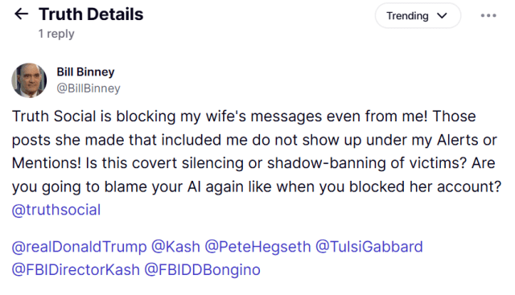
Task: Select the @FBIDDBongino mention
Action: pyautogui.click(x=202, y=270)
